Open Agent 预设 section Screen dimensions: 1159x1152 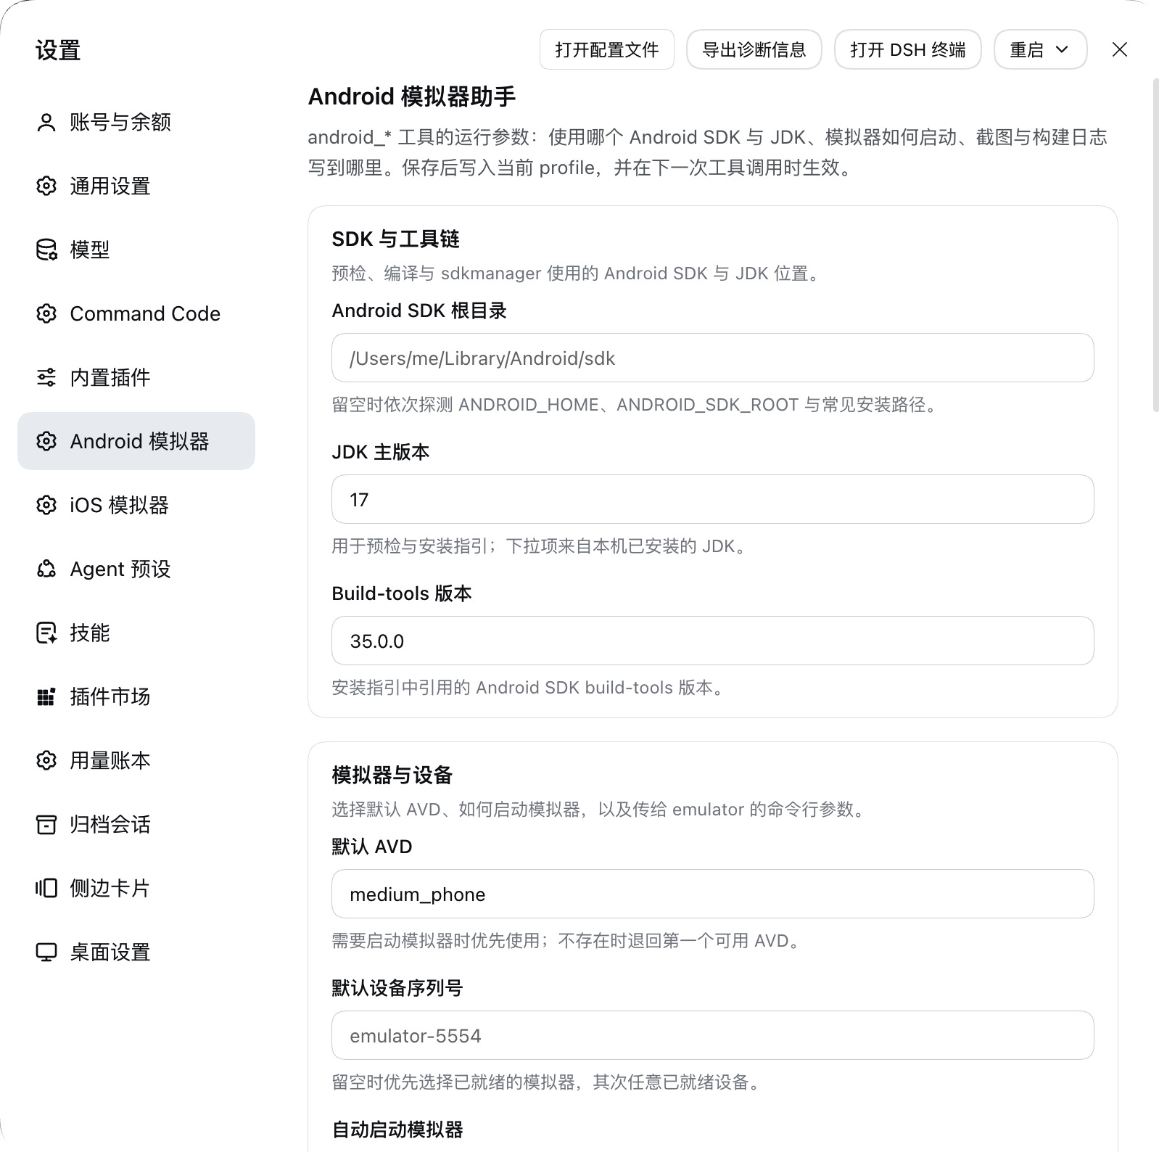(136, 569)
